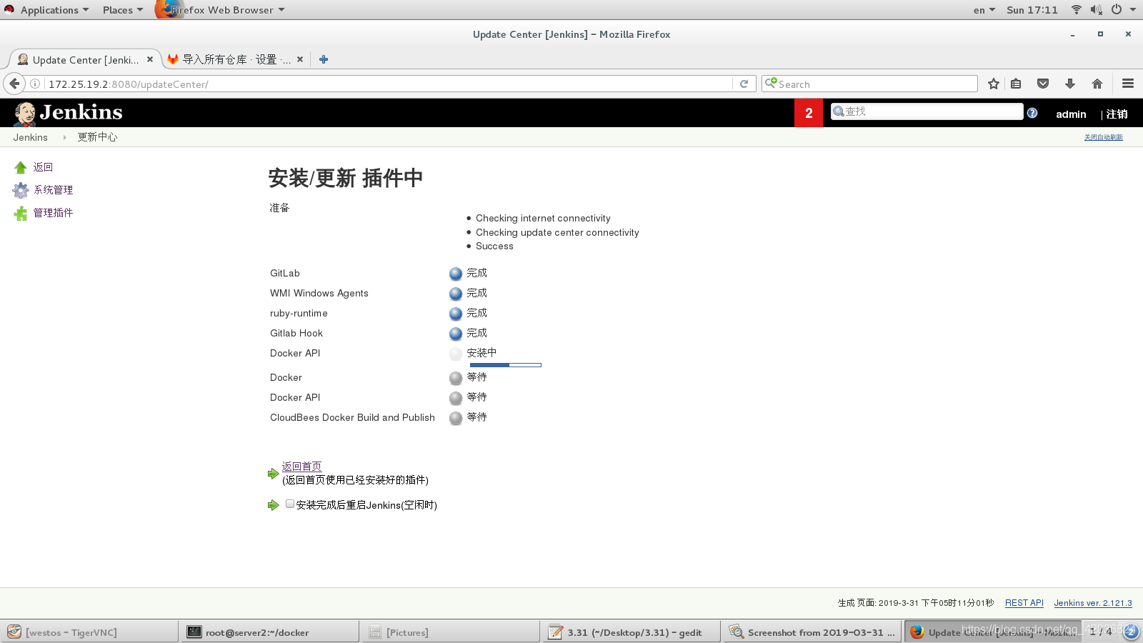Click the WMI Windows Agents plugin name
1143x643 pixels.
tap(319, 293)
